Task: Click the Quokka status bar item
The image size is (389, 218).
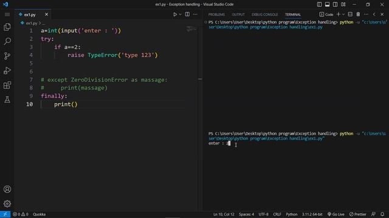Action: (39, 214)
